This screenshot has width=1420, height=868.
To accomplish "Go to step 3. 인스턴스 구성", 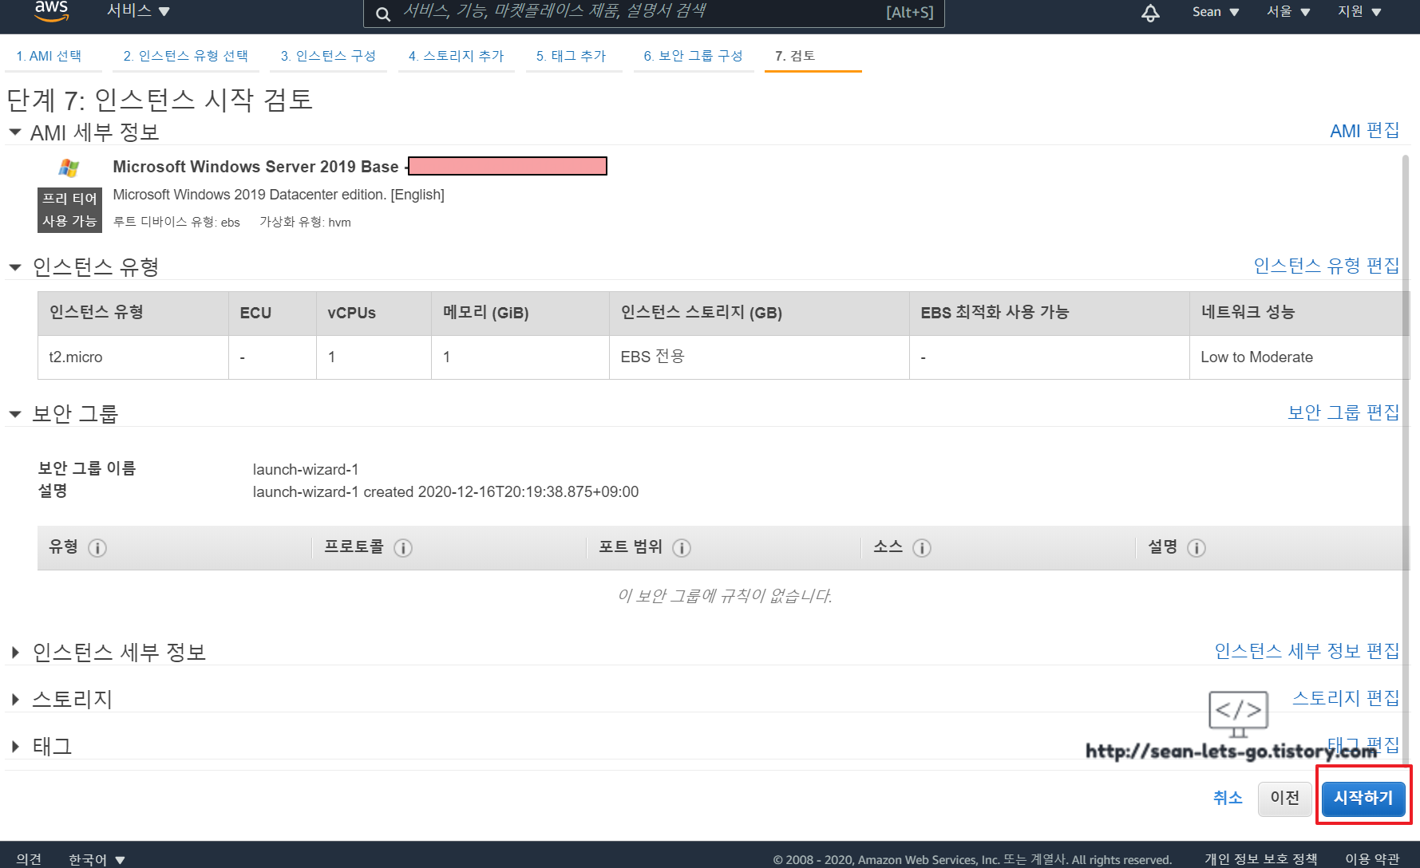I will point(328,56).
